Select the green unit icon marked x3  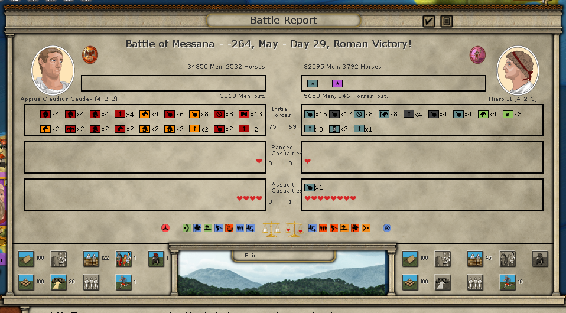pyautogui.click(x=507, y=114)
